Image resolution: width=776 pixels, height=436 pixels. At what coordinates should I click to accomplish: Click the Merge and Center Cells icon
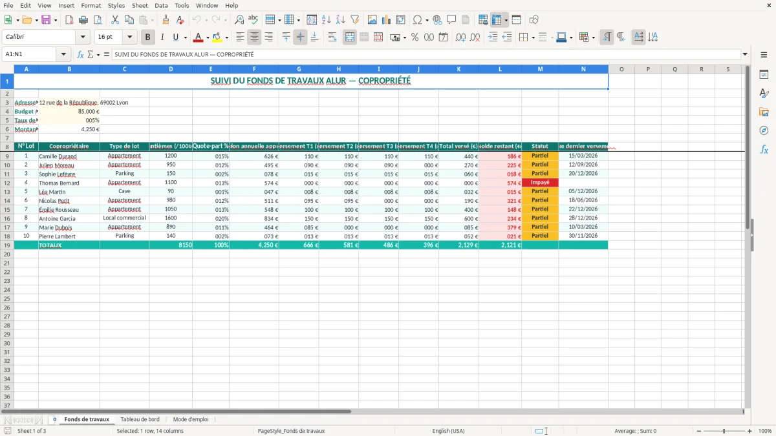(x=350, y=37)
